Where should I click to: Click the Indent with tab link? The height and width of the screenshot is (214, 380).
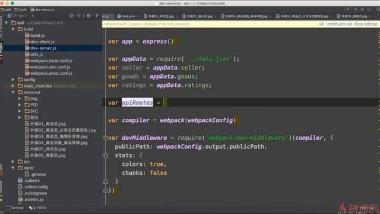tap(339, 24)
